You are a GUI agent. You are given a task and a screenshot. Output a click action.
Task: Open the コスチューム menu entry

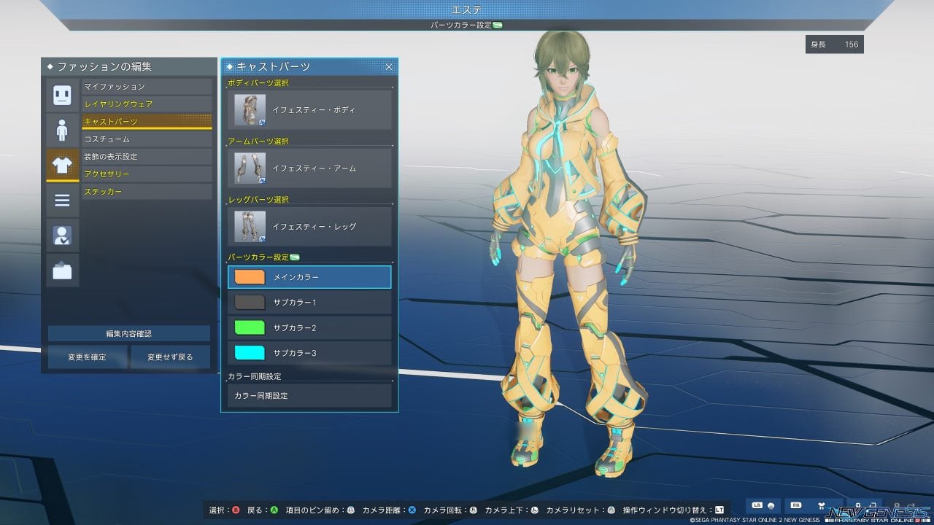point(147,139)
